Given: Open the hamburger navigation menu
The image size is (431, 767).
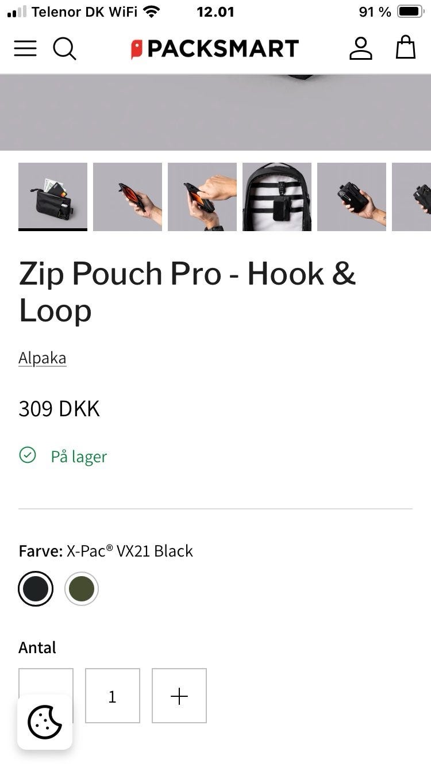Looking at the screenshot, I should click(25, 48).
